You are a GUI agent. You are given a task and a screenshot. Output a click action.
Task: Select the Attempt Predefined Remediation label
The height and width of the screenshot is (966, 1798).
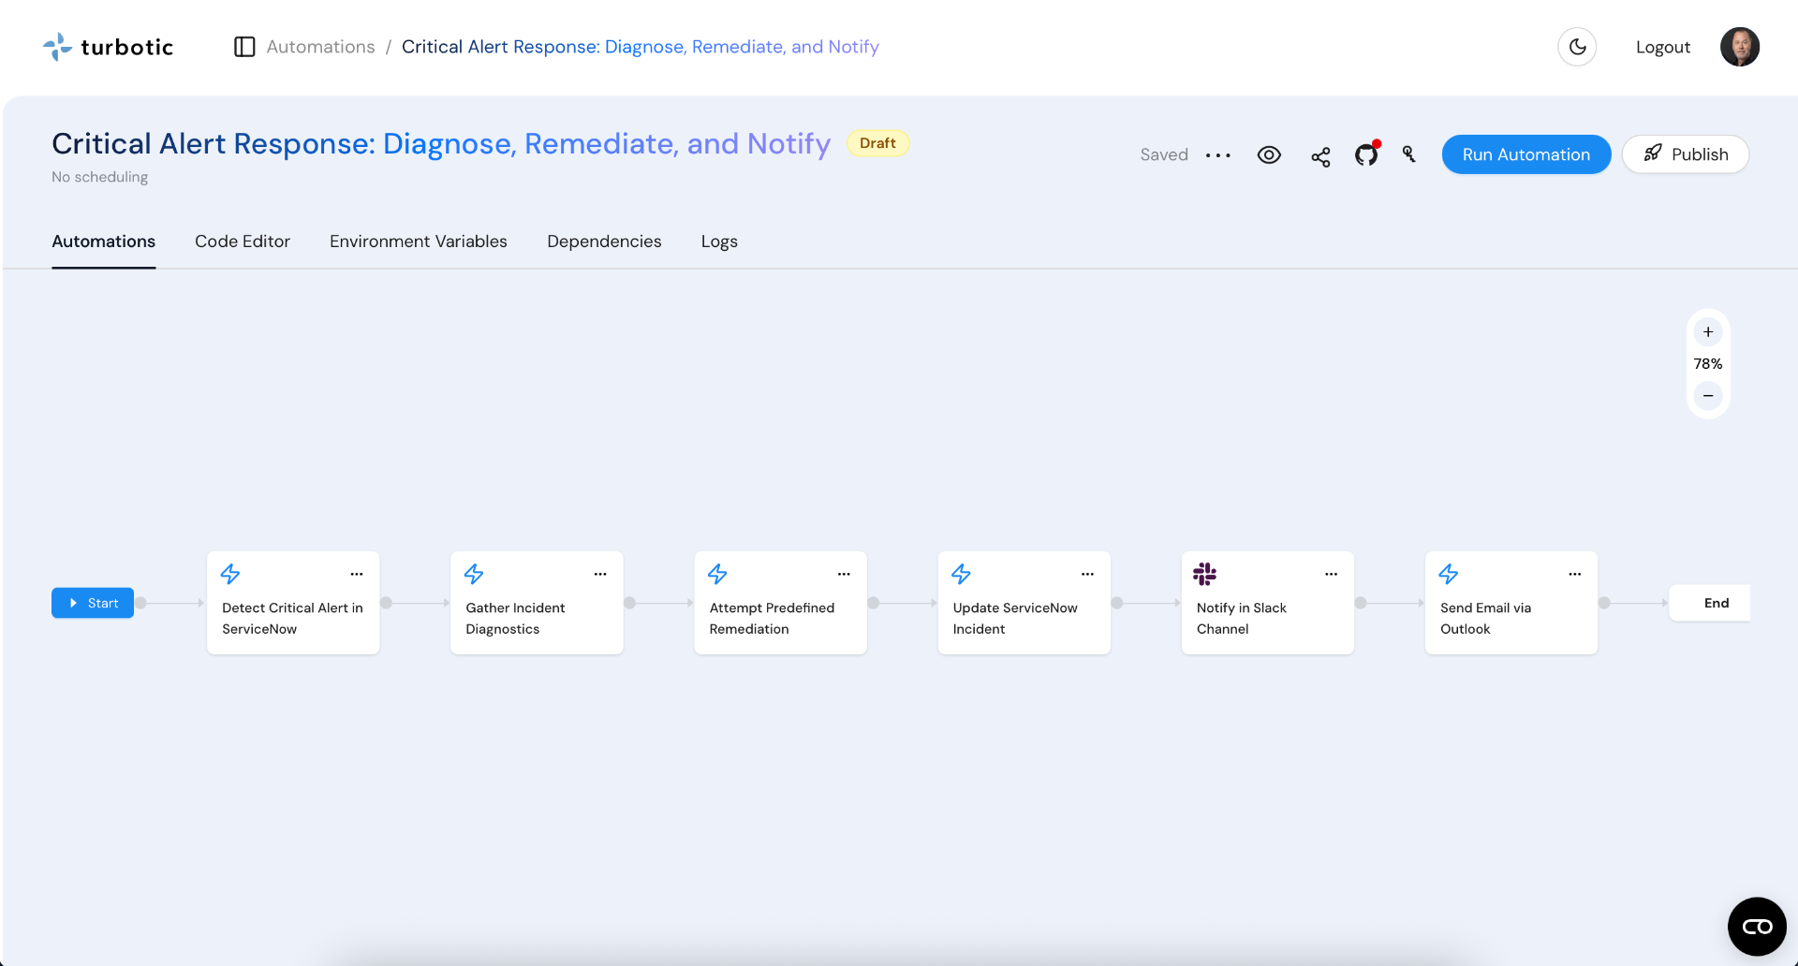pos(772,619)
